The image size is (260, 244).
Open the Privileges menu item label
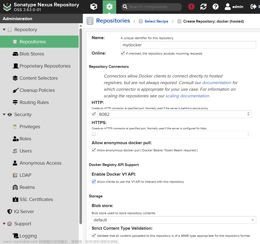pyautogui.click(x=30, y=127)
